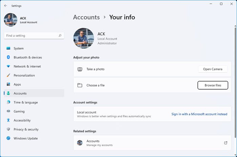Select Gaming in the navigation list
The width and height of the screenshot is (237, 157).
(19, 111)
